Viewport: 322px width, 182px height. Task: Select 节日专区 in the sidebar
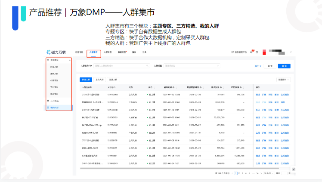pos(54,87)
